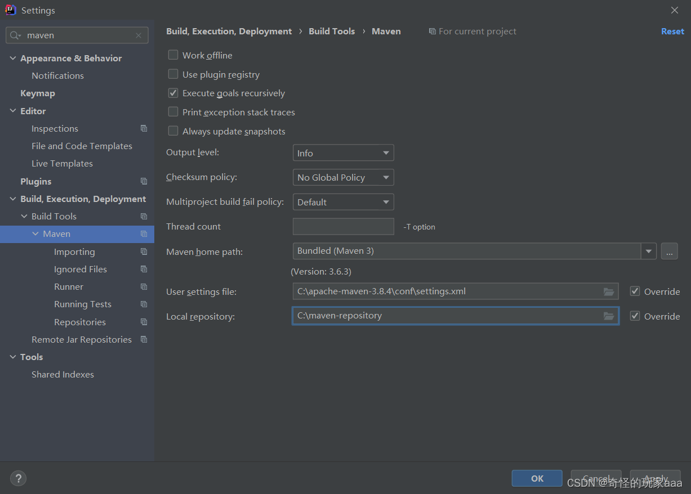
Task: Toggle Override for User settings file
Action: click(x=635, y=291)
